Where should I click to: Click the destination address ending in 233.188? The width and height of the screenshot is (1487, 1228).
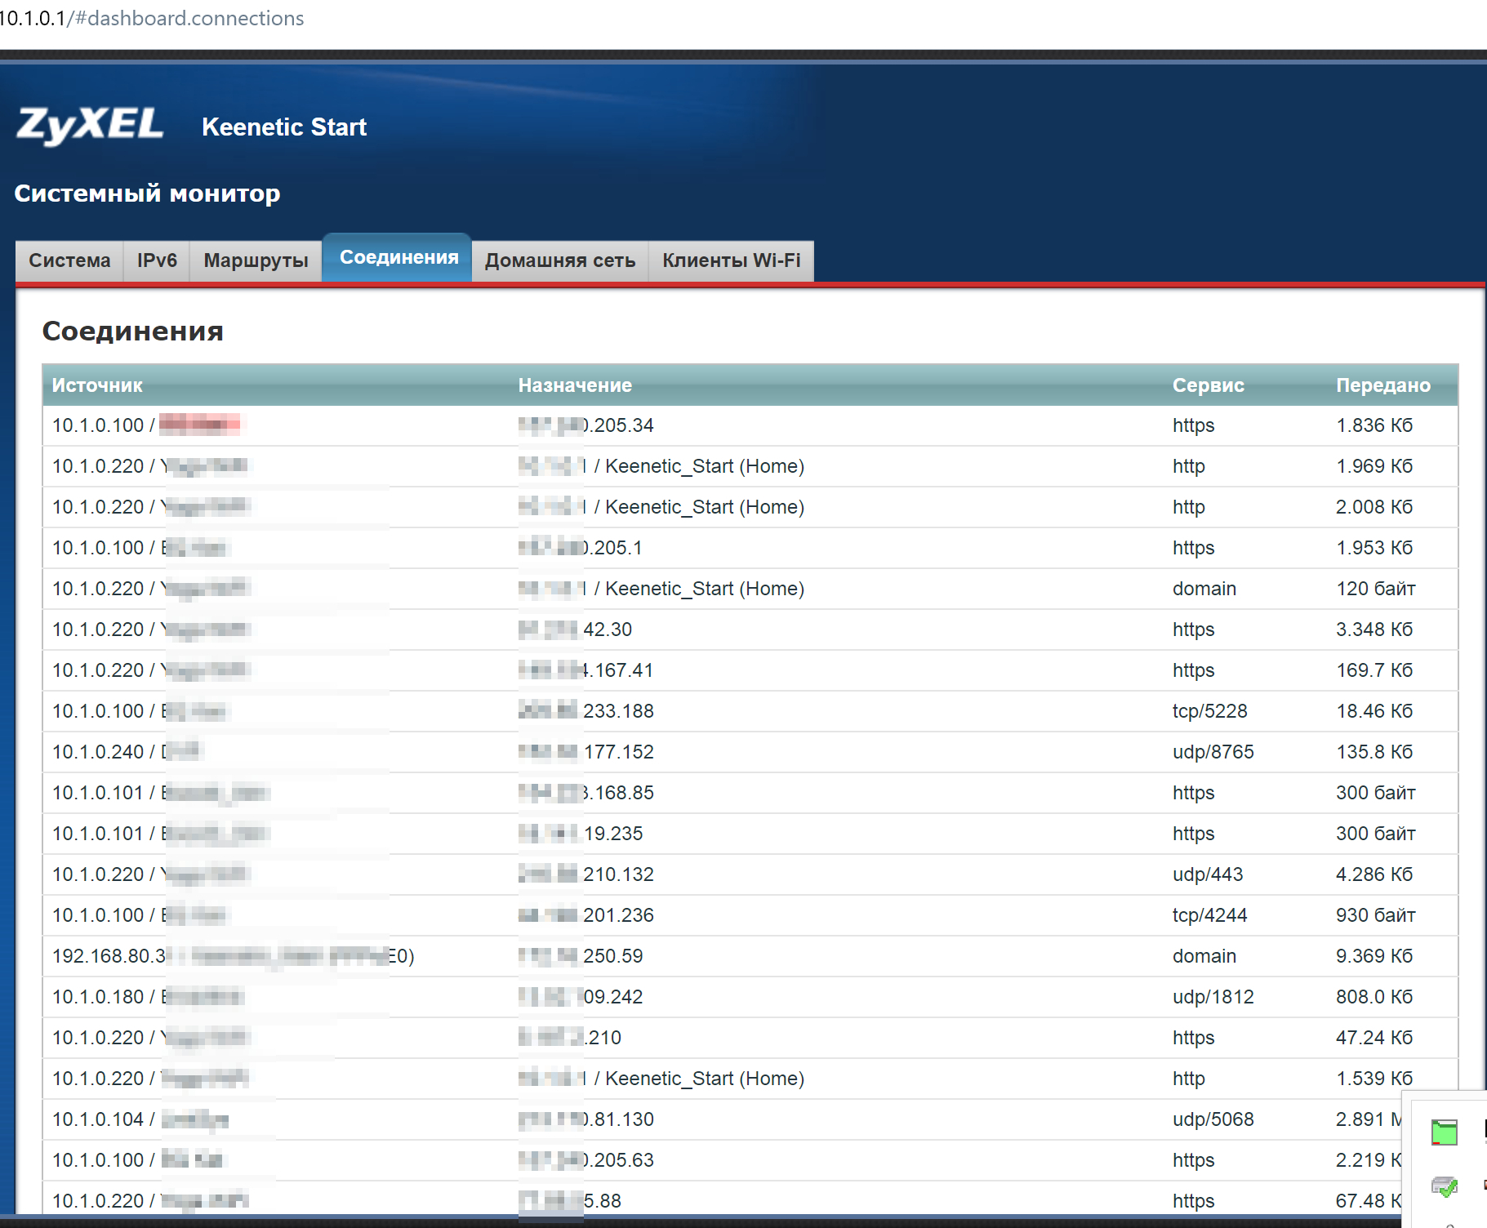(586, 711)
